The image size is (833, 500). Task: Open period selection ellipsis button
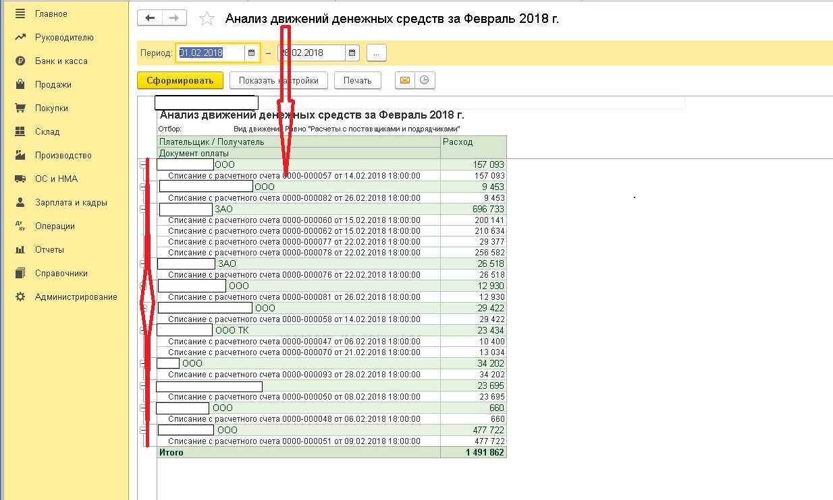point(377,53)
